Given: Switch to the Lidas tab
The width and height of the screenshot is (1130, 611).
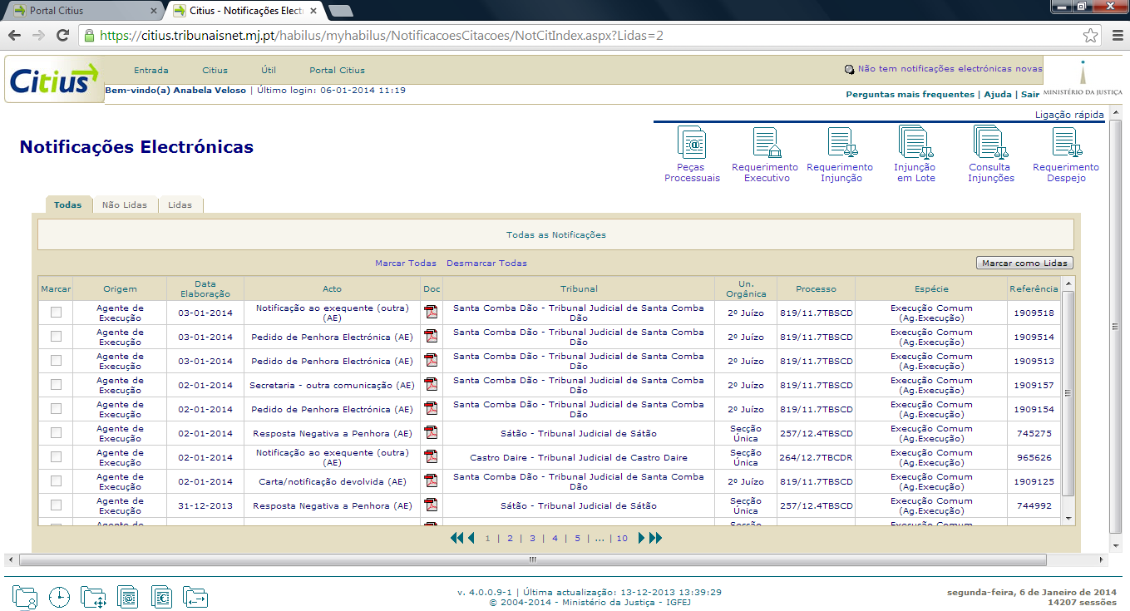Looking at the screenshot, I should coord(180,204).
